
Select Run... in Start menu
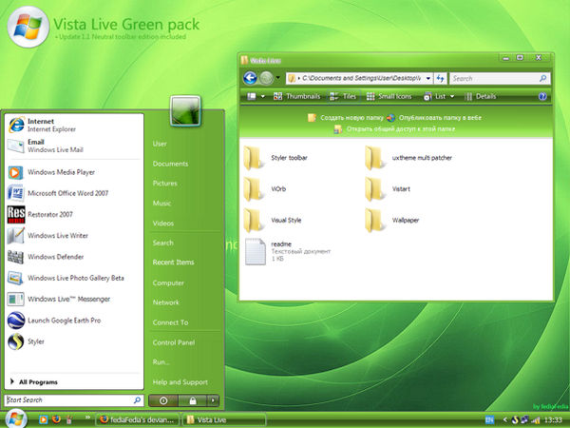[161, 362]
